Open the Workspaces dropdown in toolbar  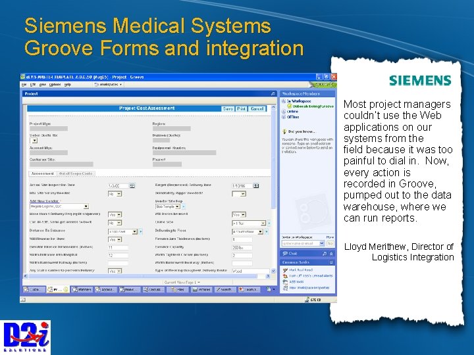click(x=108, y=85)
